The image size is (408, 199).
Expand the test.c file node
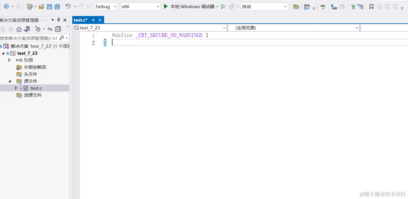click(16, 88)
